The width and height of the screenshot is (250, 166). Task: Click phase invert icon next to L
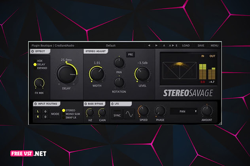45,111
